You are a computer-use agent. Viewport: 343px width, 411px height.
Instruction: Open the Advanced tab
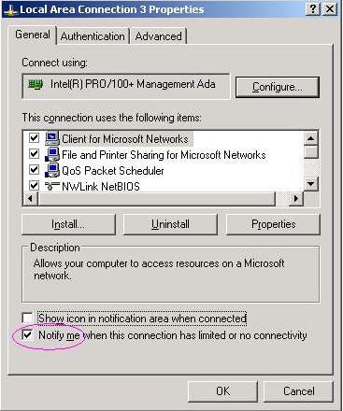click(158, 36)
